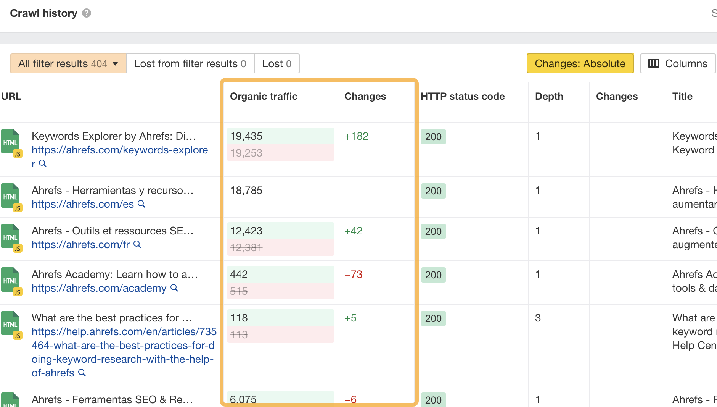717x407 pixels.
Task: Toggle Changes display mode to Absolute
Action: 580,63
